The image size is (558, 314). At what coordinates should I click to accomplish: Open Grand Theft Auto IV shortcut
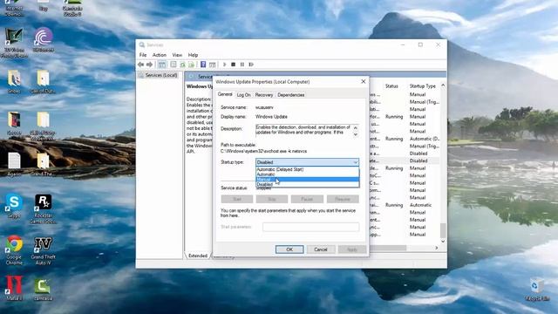[43, 250]
